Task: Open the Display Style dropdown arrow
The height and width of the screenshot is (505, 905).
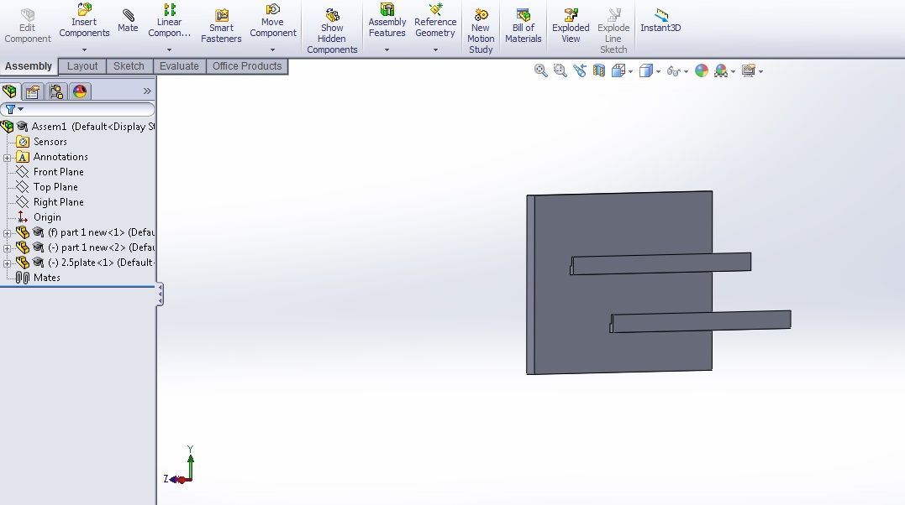Action: pyautogui.click(x=660, y=70)
